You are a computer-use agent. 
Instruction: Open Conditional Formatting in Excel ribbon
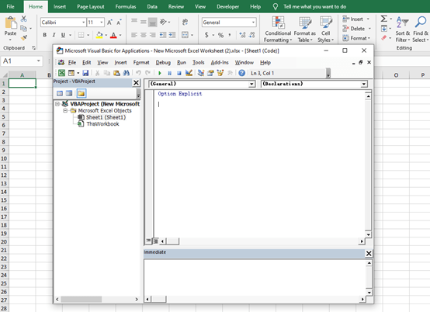tap(278, 29)
